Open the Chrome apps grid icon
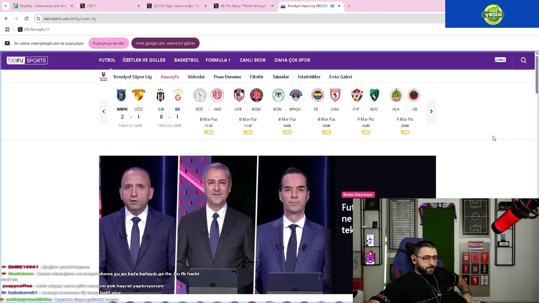Viewport: 539px width, 303px height. coord(7,29)
